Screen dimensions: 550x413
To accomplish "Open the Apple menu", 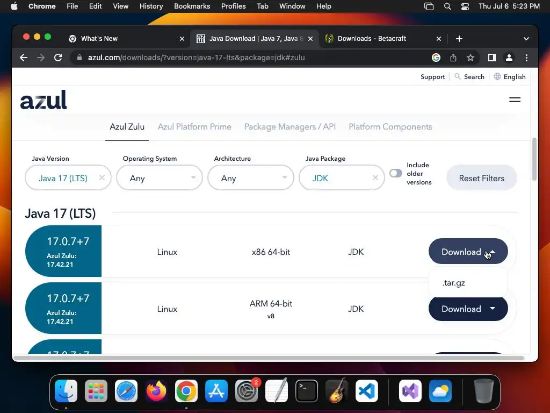I will point(14,6).
